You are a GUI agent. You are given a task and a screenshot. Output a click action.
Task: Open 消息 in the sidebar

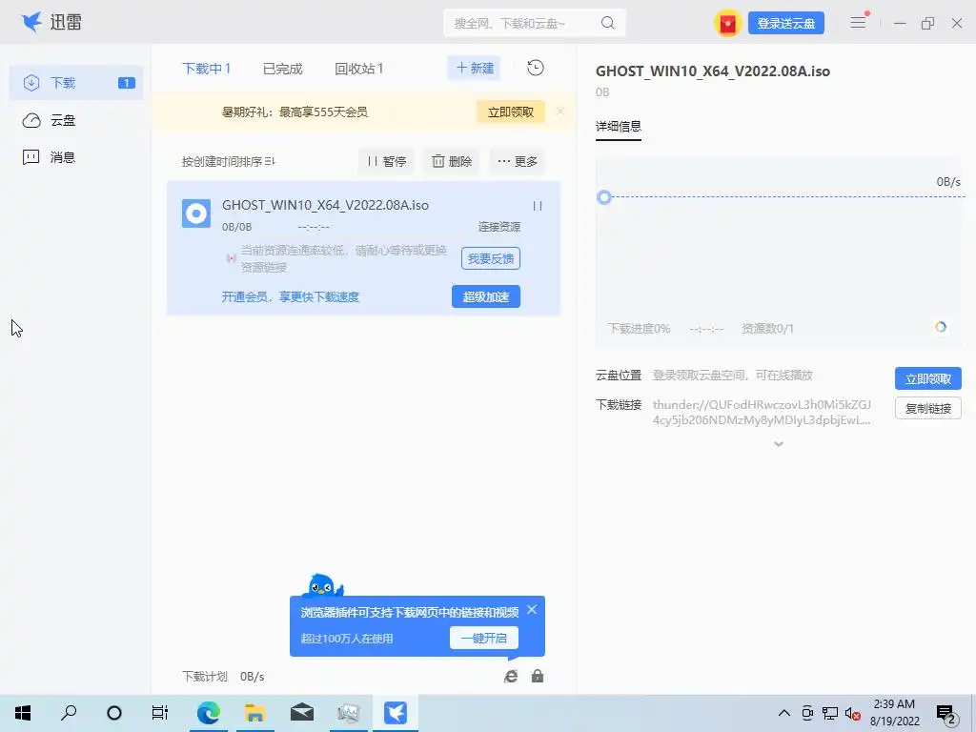pos(76,157)
